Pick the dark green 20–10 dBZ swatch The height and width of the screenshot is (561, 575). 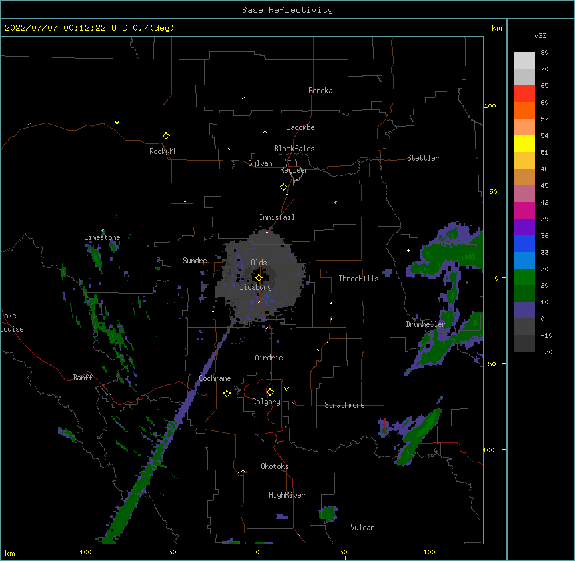[x=524, y=294]
